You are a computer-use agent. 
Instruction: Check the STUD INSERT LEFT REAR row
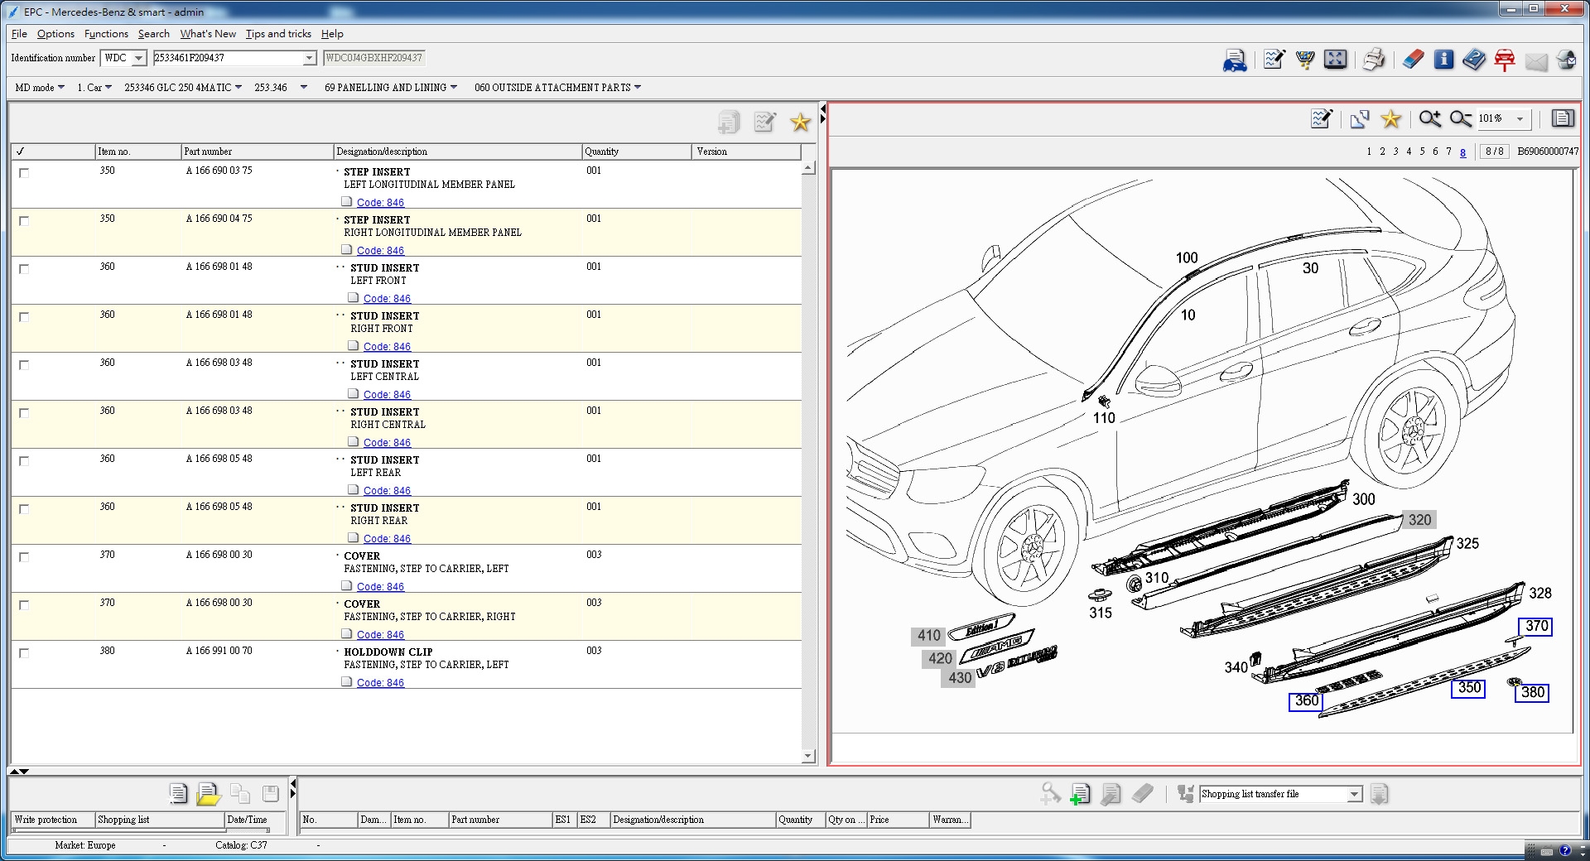[x=24, y=461]
